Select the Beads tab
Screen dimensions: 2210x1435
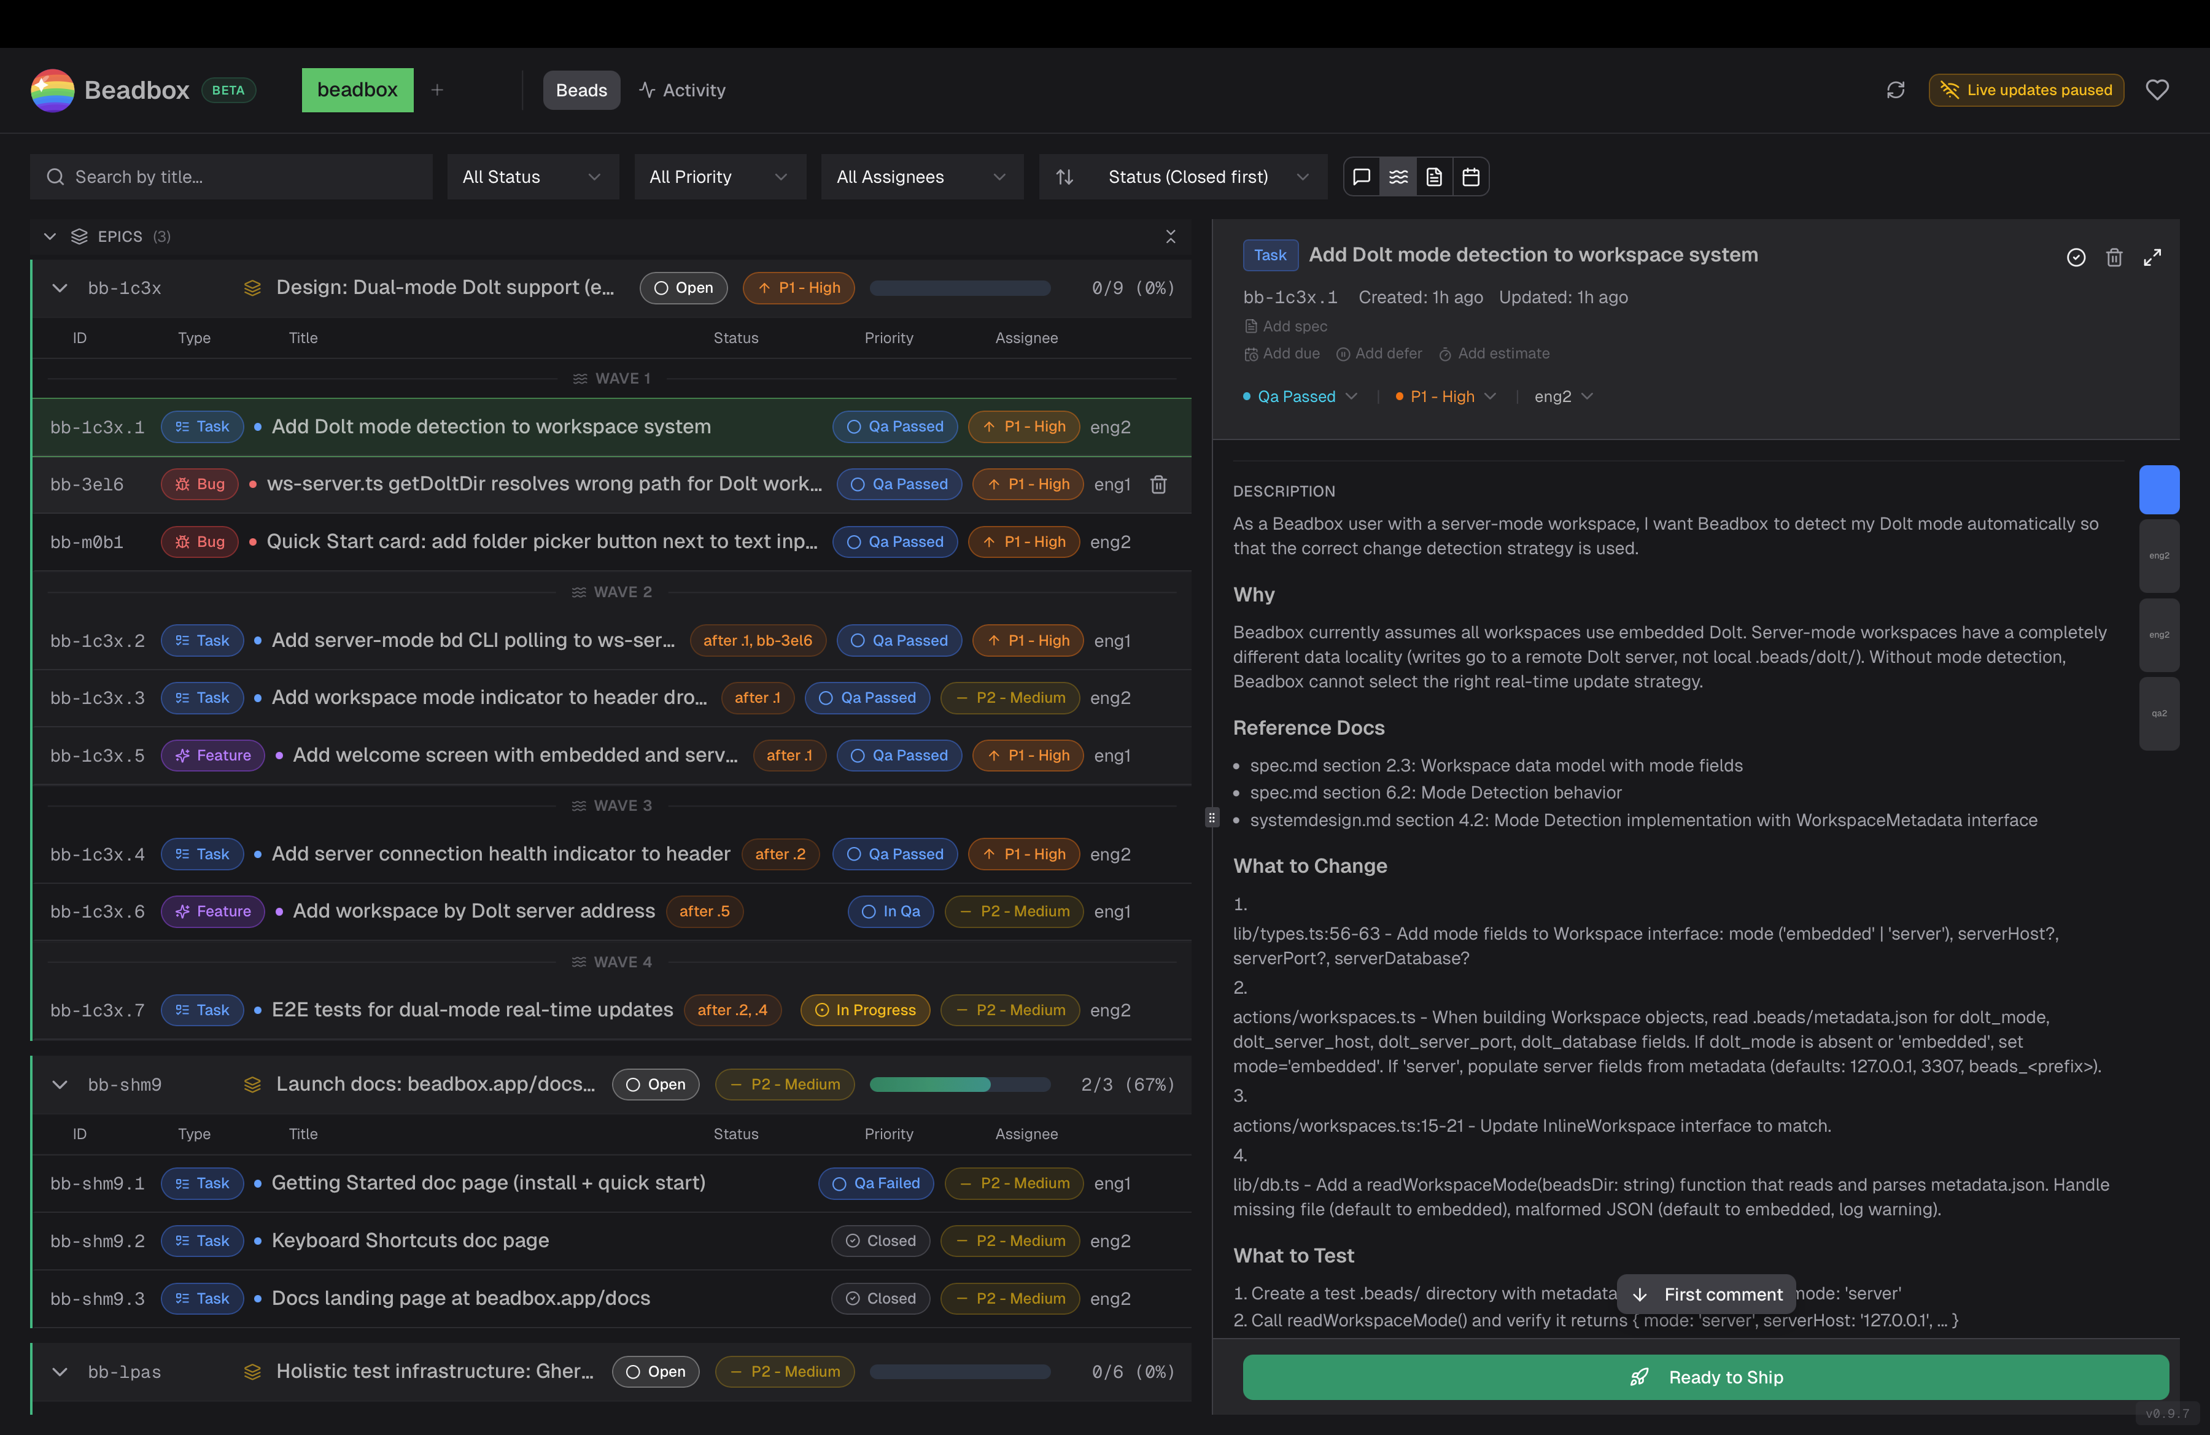[x=581, y=90]
